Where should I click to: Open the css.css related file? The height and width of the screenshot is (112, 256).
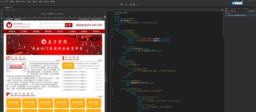coord(13,10)
